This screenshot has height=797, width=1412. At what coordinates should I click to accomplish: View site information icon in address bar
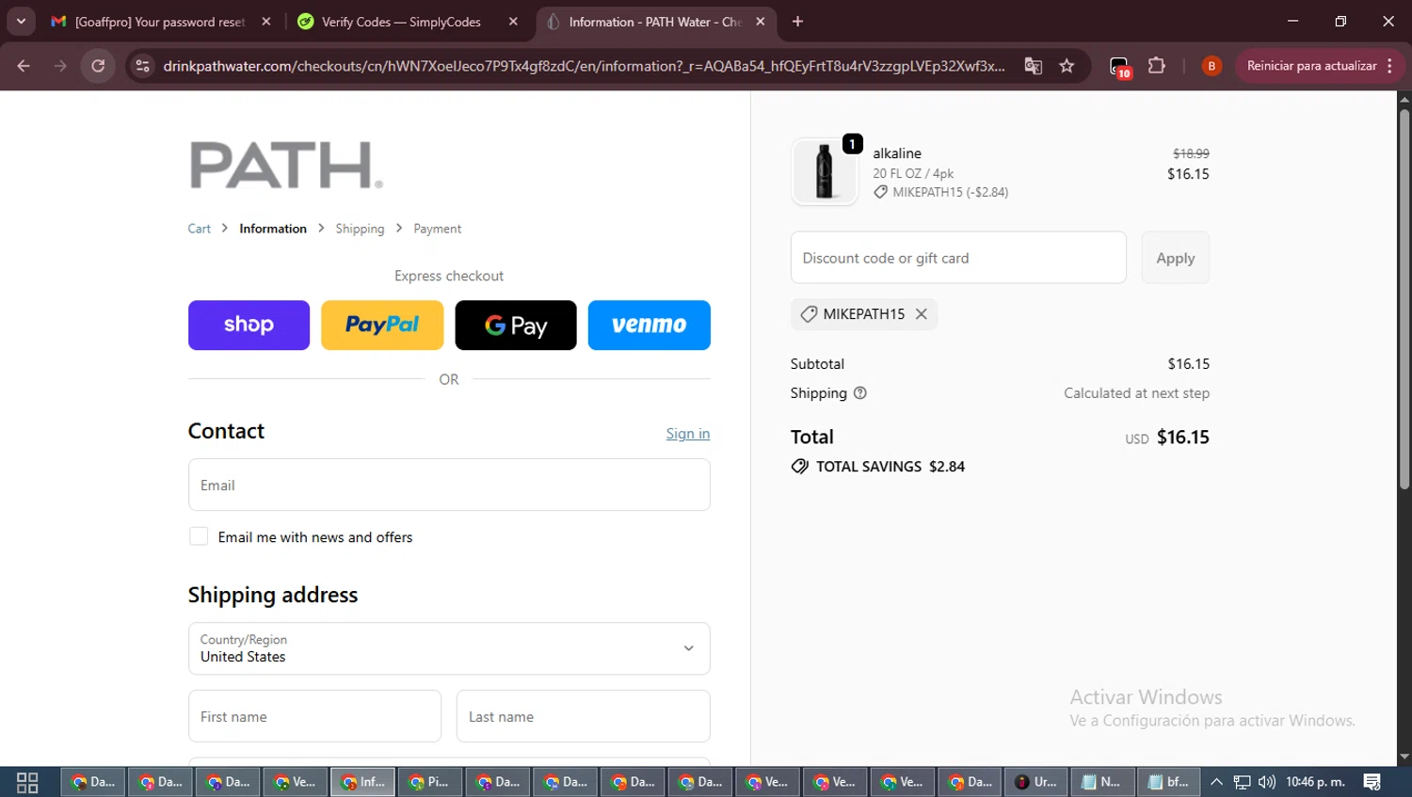tap(142, 66)
